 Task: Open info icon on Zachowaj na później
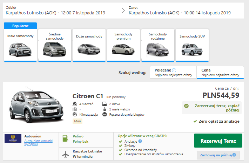[x=234, y=155]
